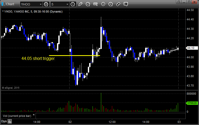Image resolution: width=199 pixels, height=125 pixels.
Task: Select the Vol (current price bar) label
Action: pyautogui.click(x=17, y=116)
